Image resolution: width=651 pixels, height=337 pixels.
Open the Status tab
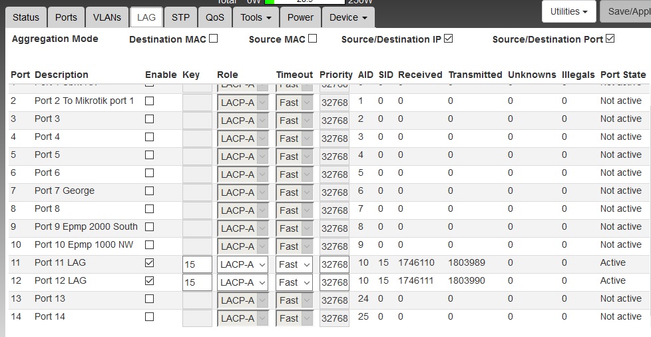(26, 17)
